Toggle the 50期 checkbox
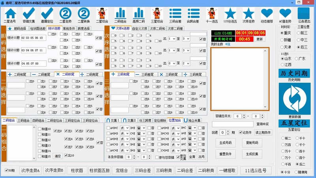316x178 pixels. coord(7,171)
